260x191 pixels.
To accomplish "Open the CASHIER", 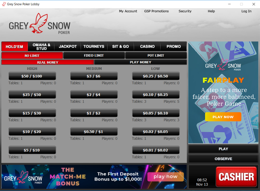I will [x=236, y=177].
